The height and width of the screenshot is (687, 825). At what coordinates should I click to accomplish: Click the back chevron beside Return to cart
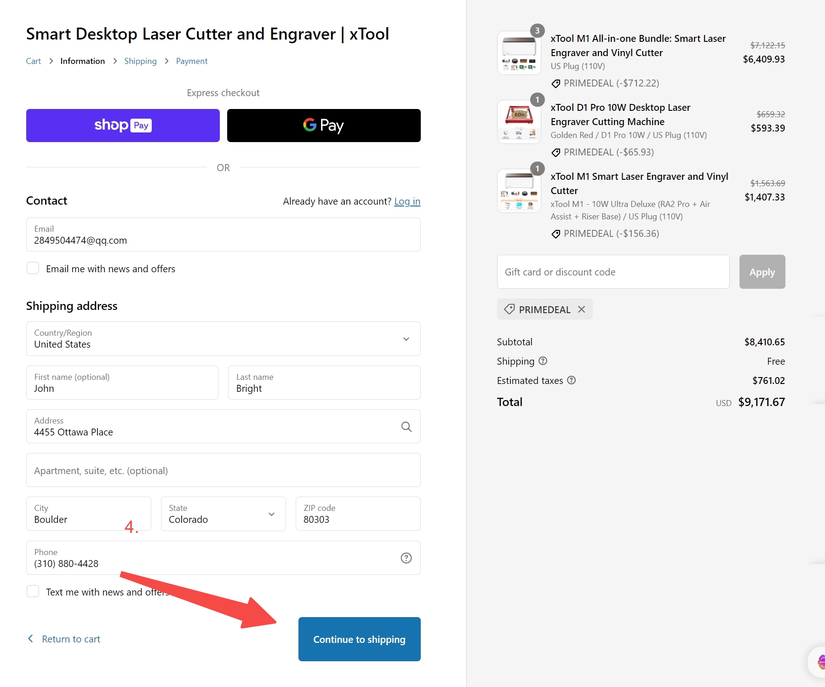coord(31,639)
